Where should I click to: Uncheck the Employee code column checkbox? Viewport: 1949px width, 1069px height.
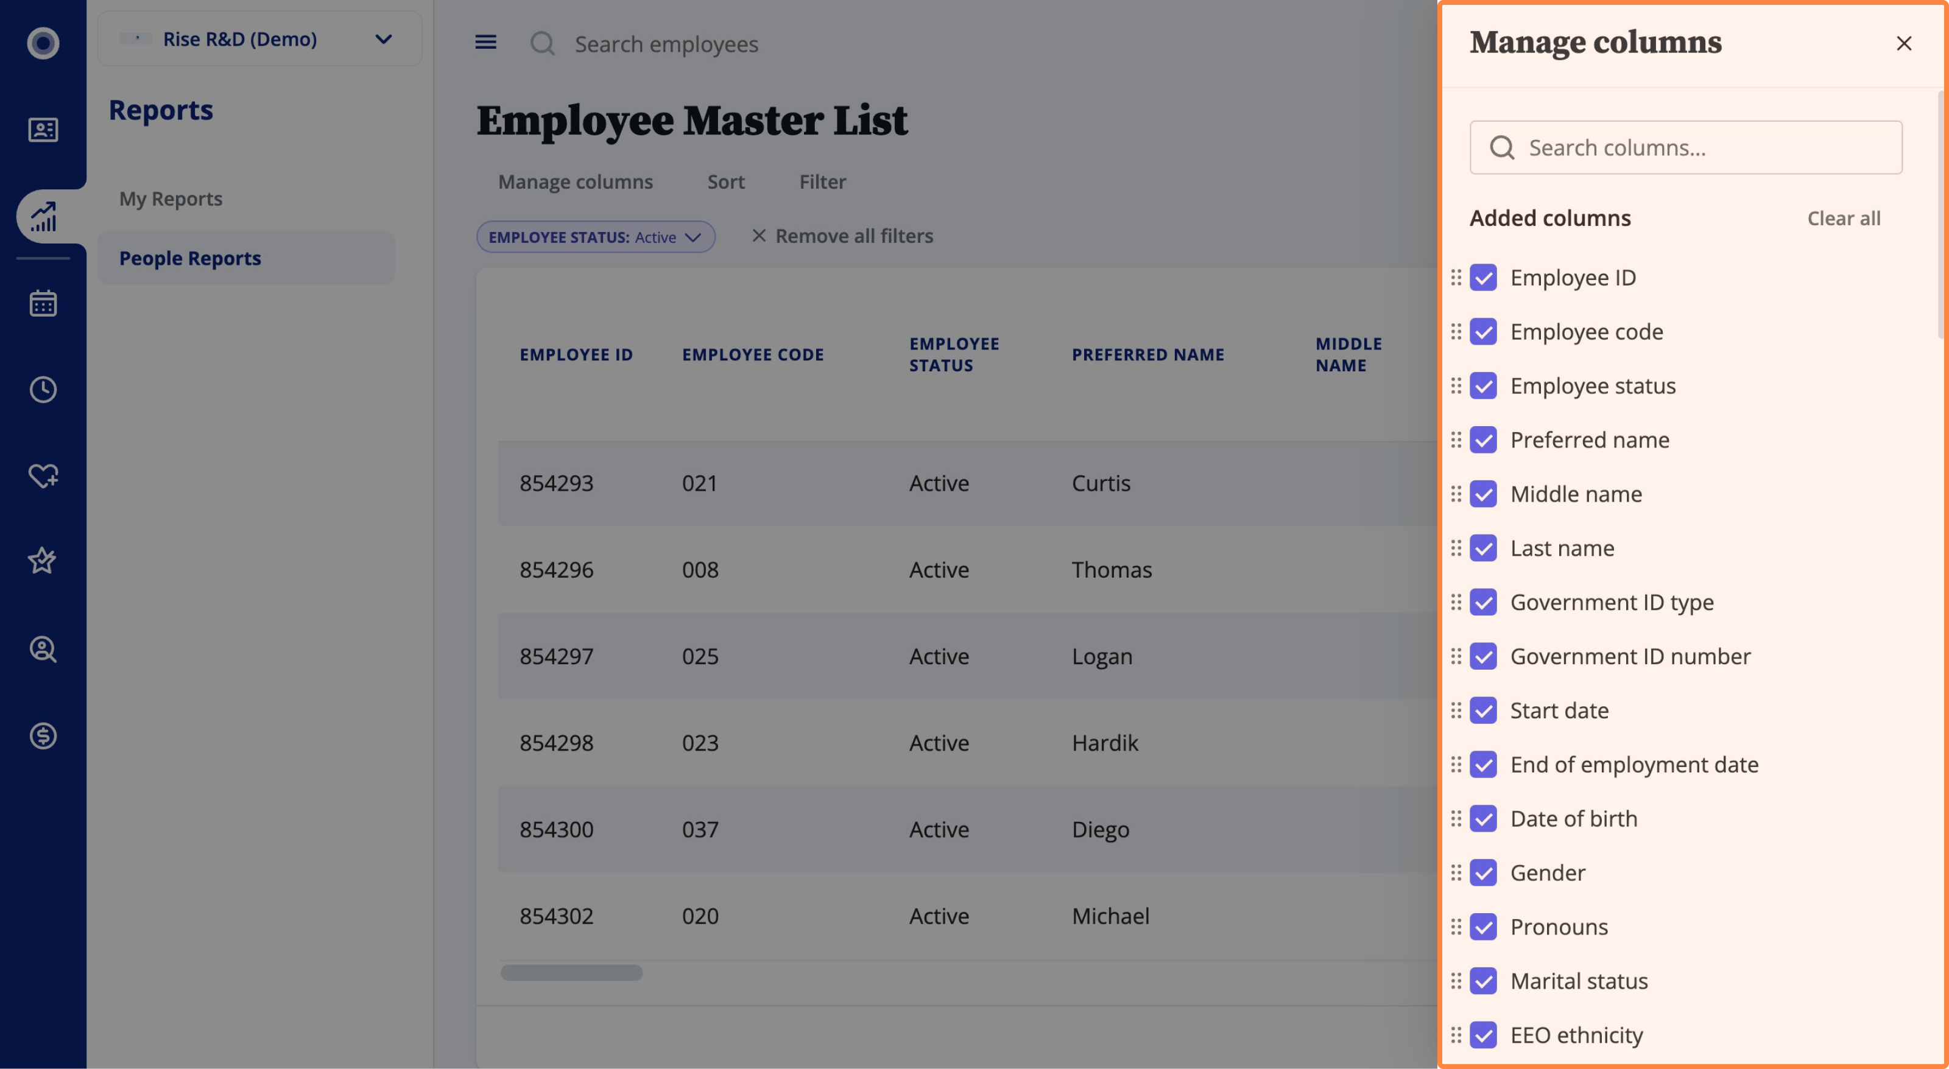(x=1483, y=331)
